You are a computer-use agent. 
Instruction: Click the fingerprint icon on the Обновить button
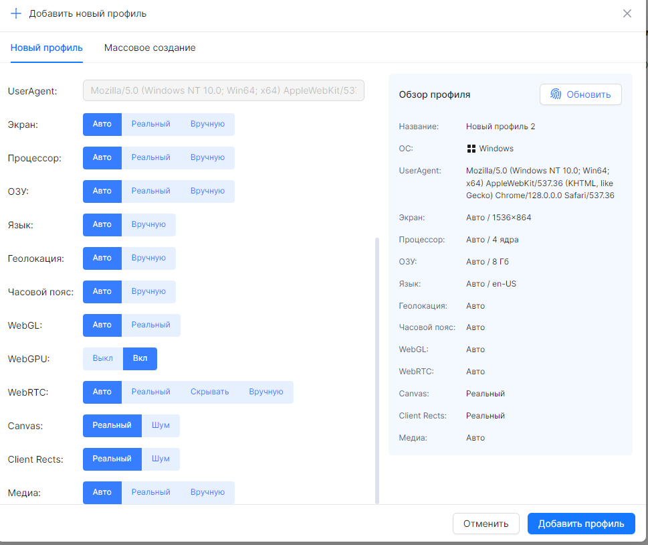coord(556,94)
